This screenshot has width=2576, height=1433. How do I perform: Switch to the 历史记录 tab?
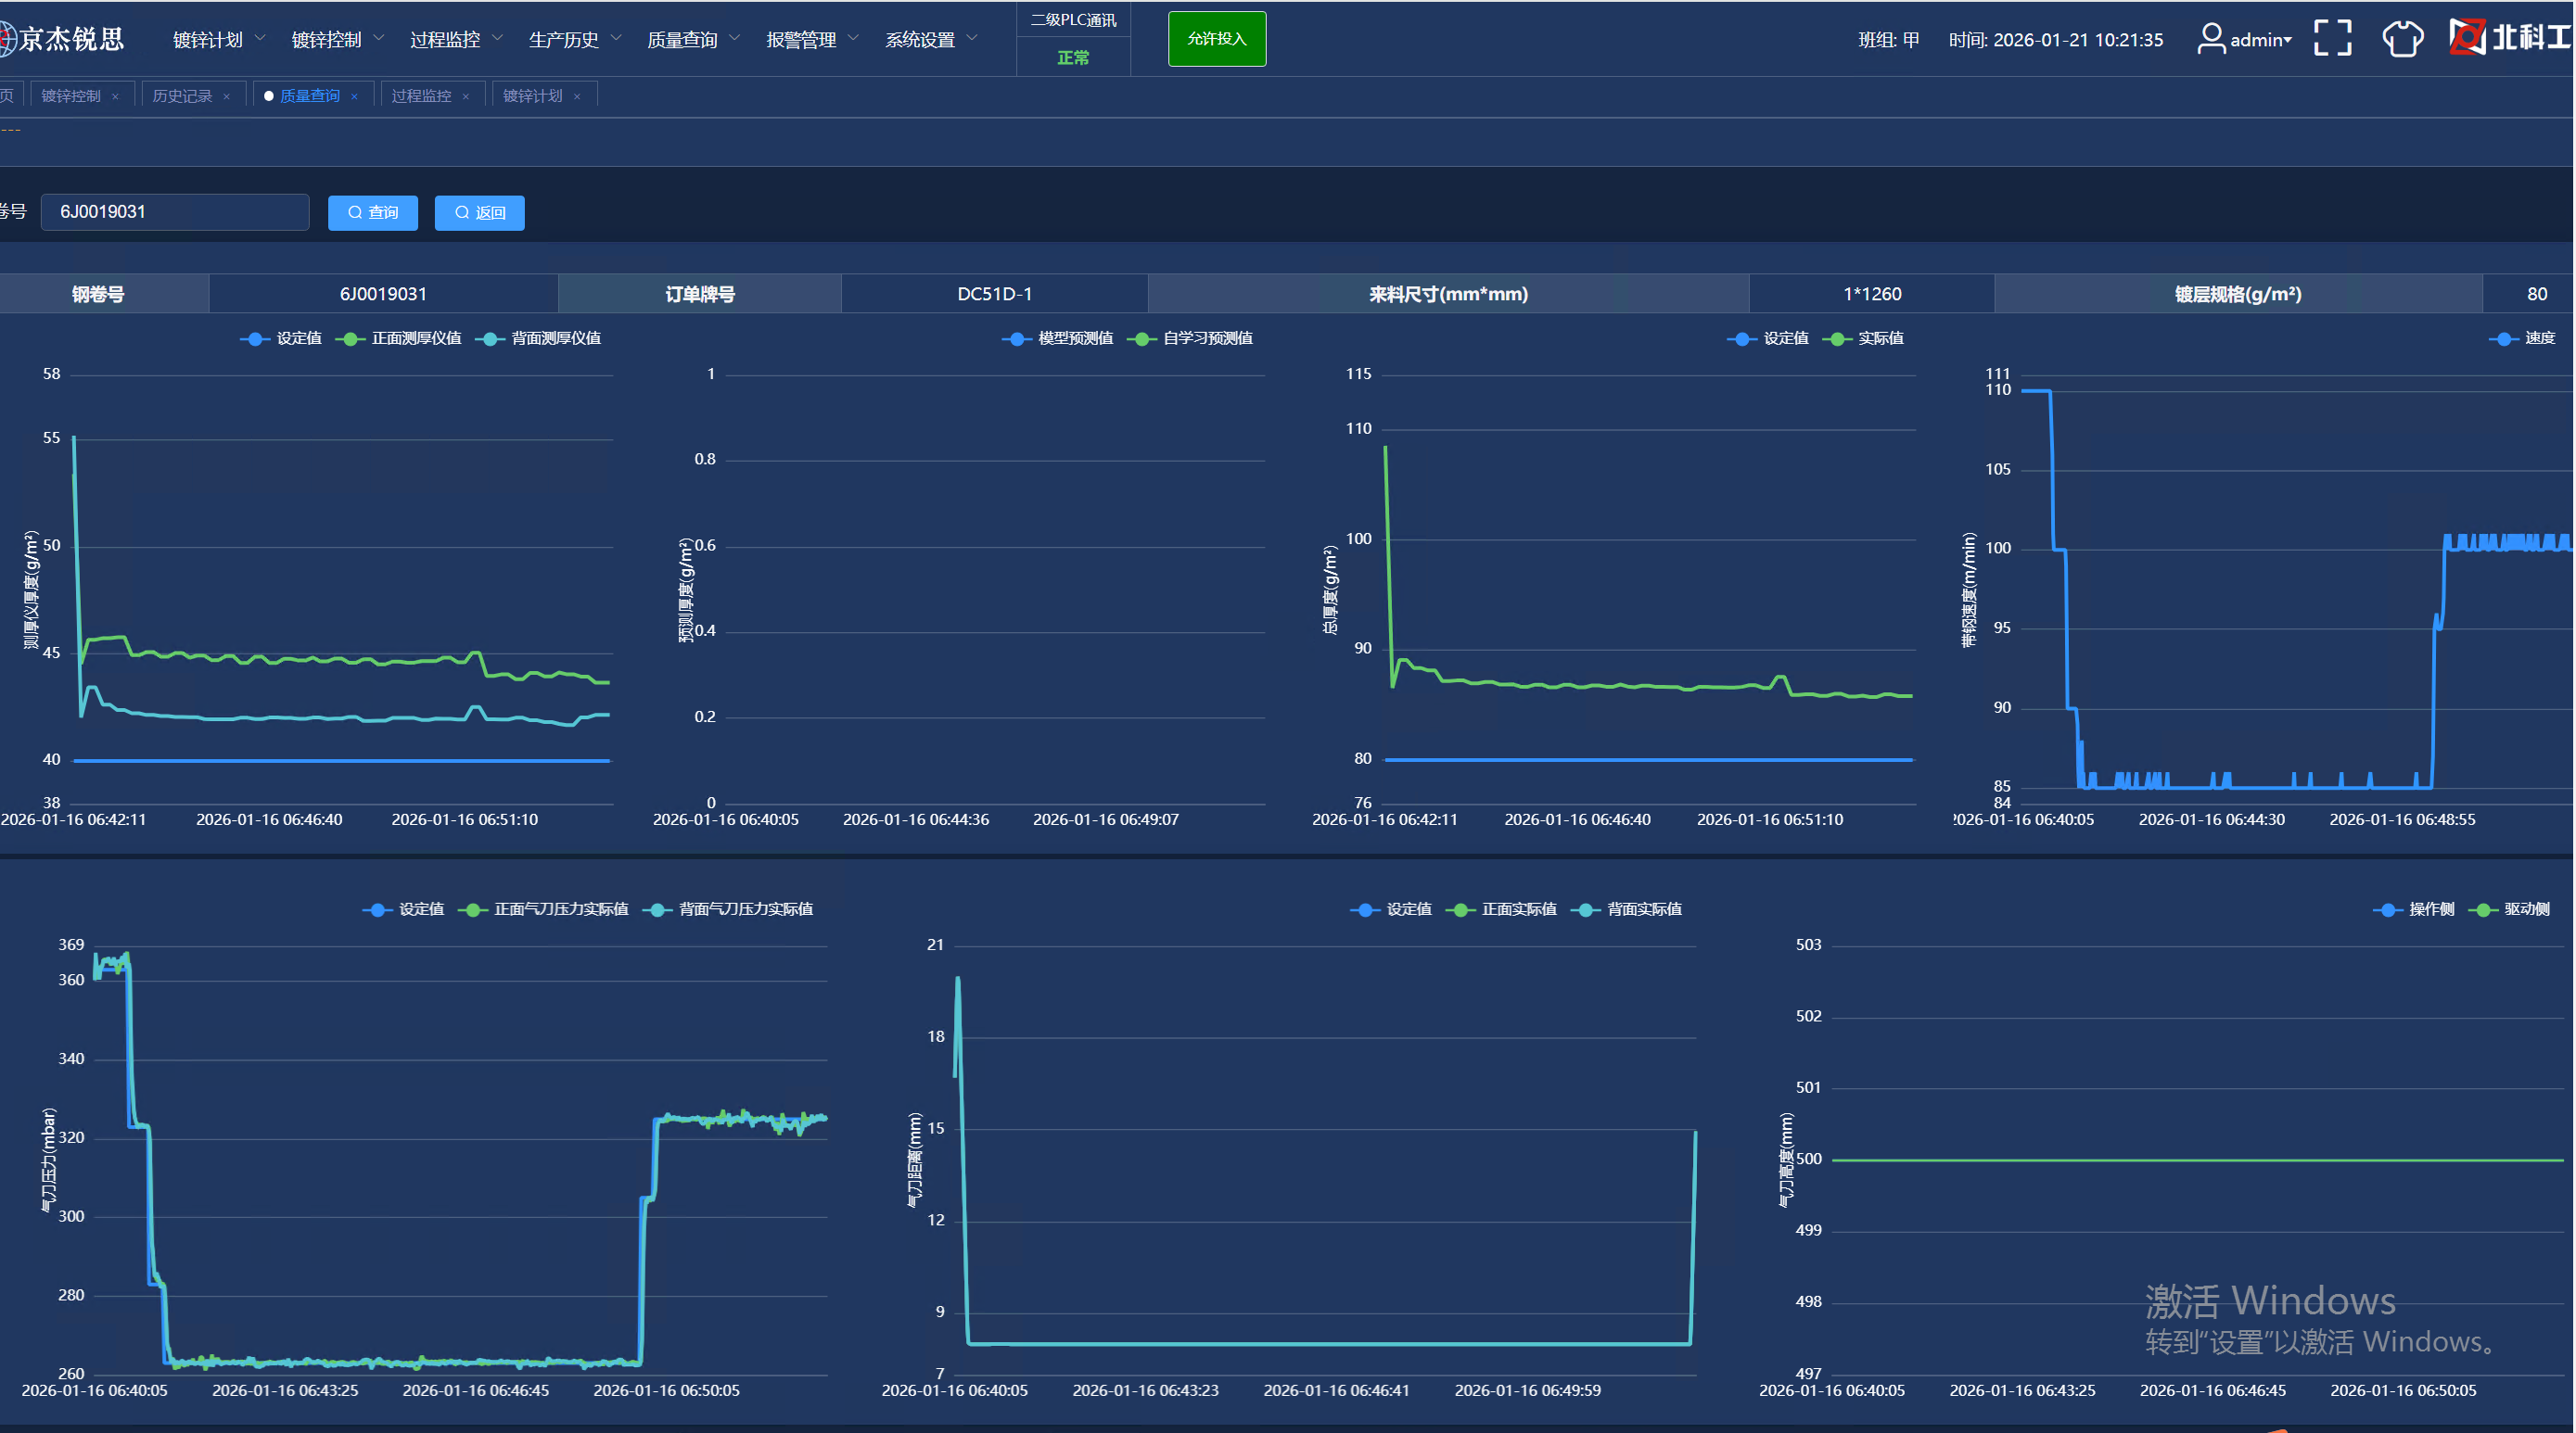[x=182, y=95]
